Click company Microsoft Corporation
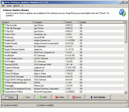129x112 pixels. point(43,92)
